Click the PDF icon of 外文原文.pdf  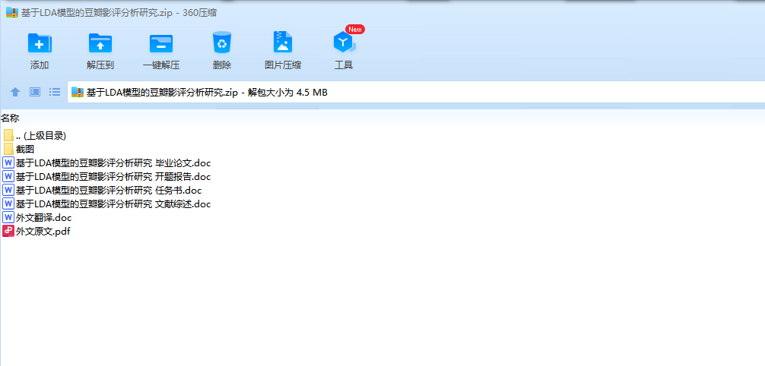click(x=8, y=231)
